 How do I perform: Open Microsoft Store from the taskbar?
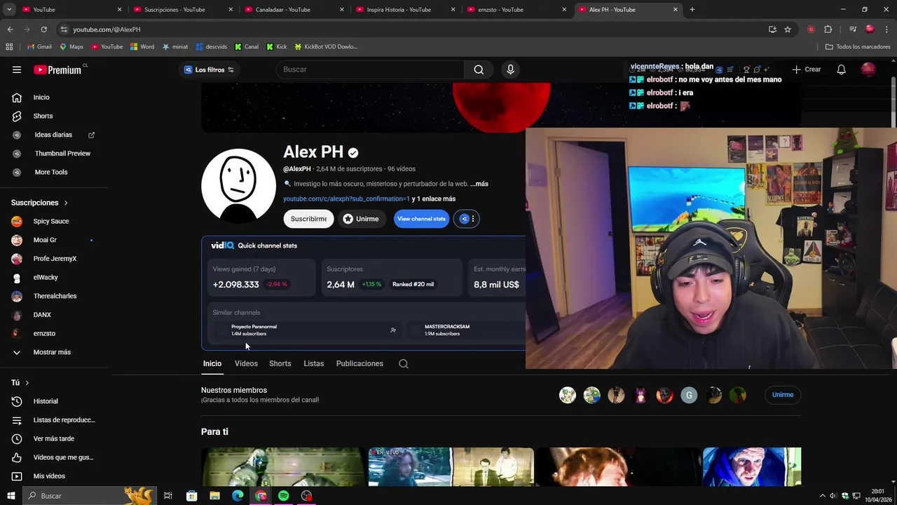tap(191, 496)
